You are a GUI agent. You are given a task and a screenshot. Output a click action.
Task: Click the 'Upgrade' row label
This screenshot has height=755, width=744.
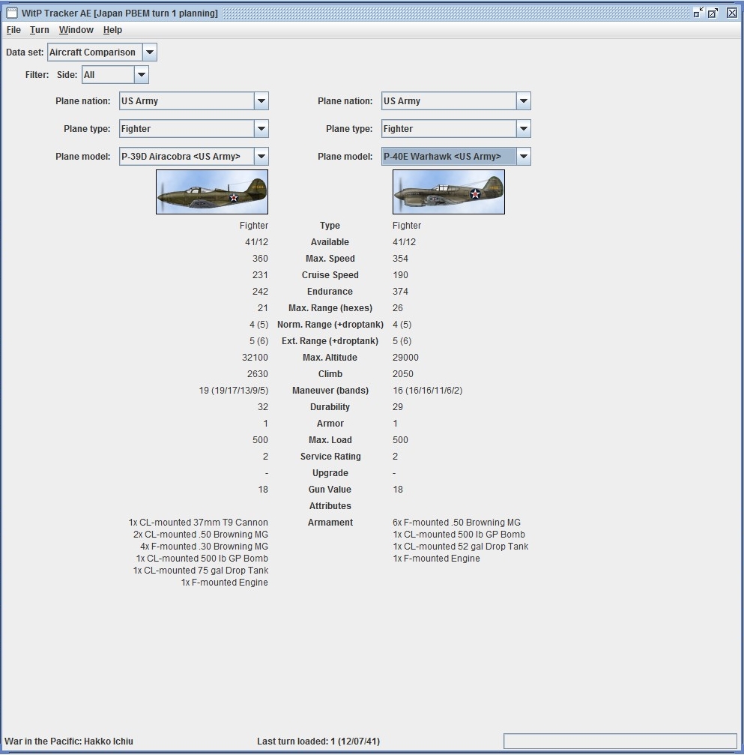pos(330,473)
